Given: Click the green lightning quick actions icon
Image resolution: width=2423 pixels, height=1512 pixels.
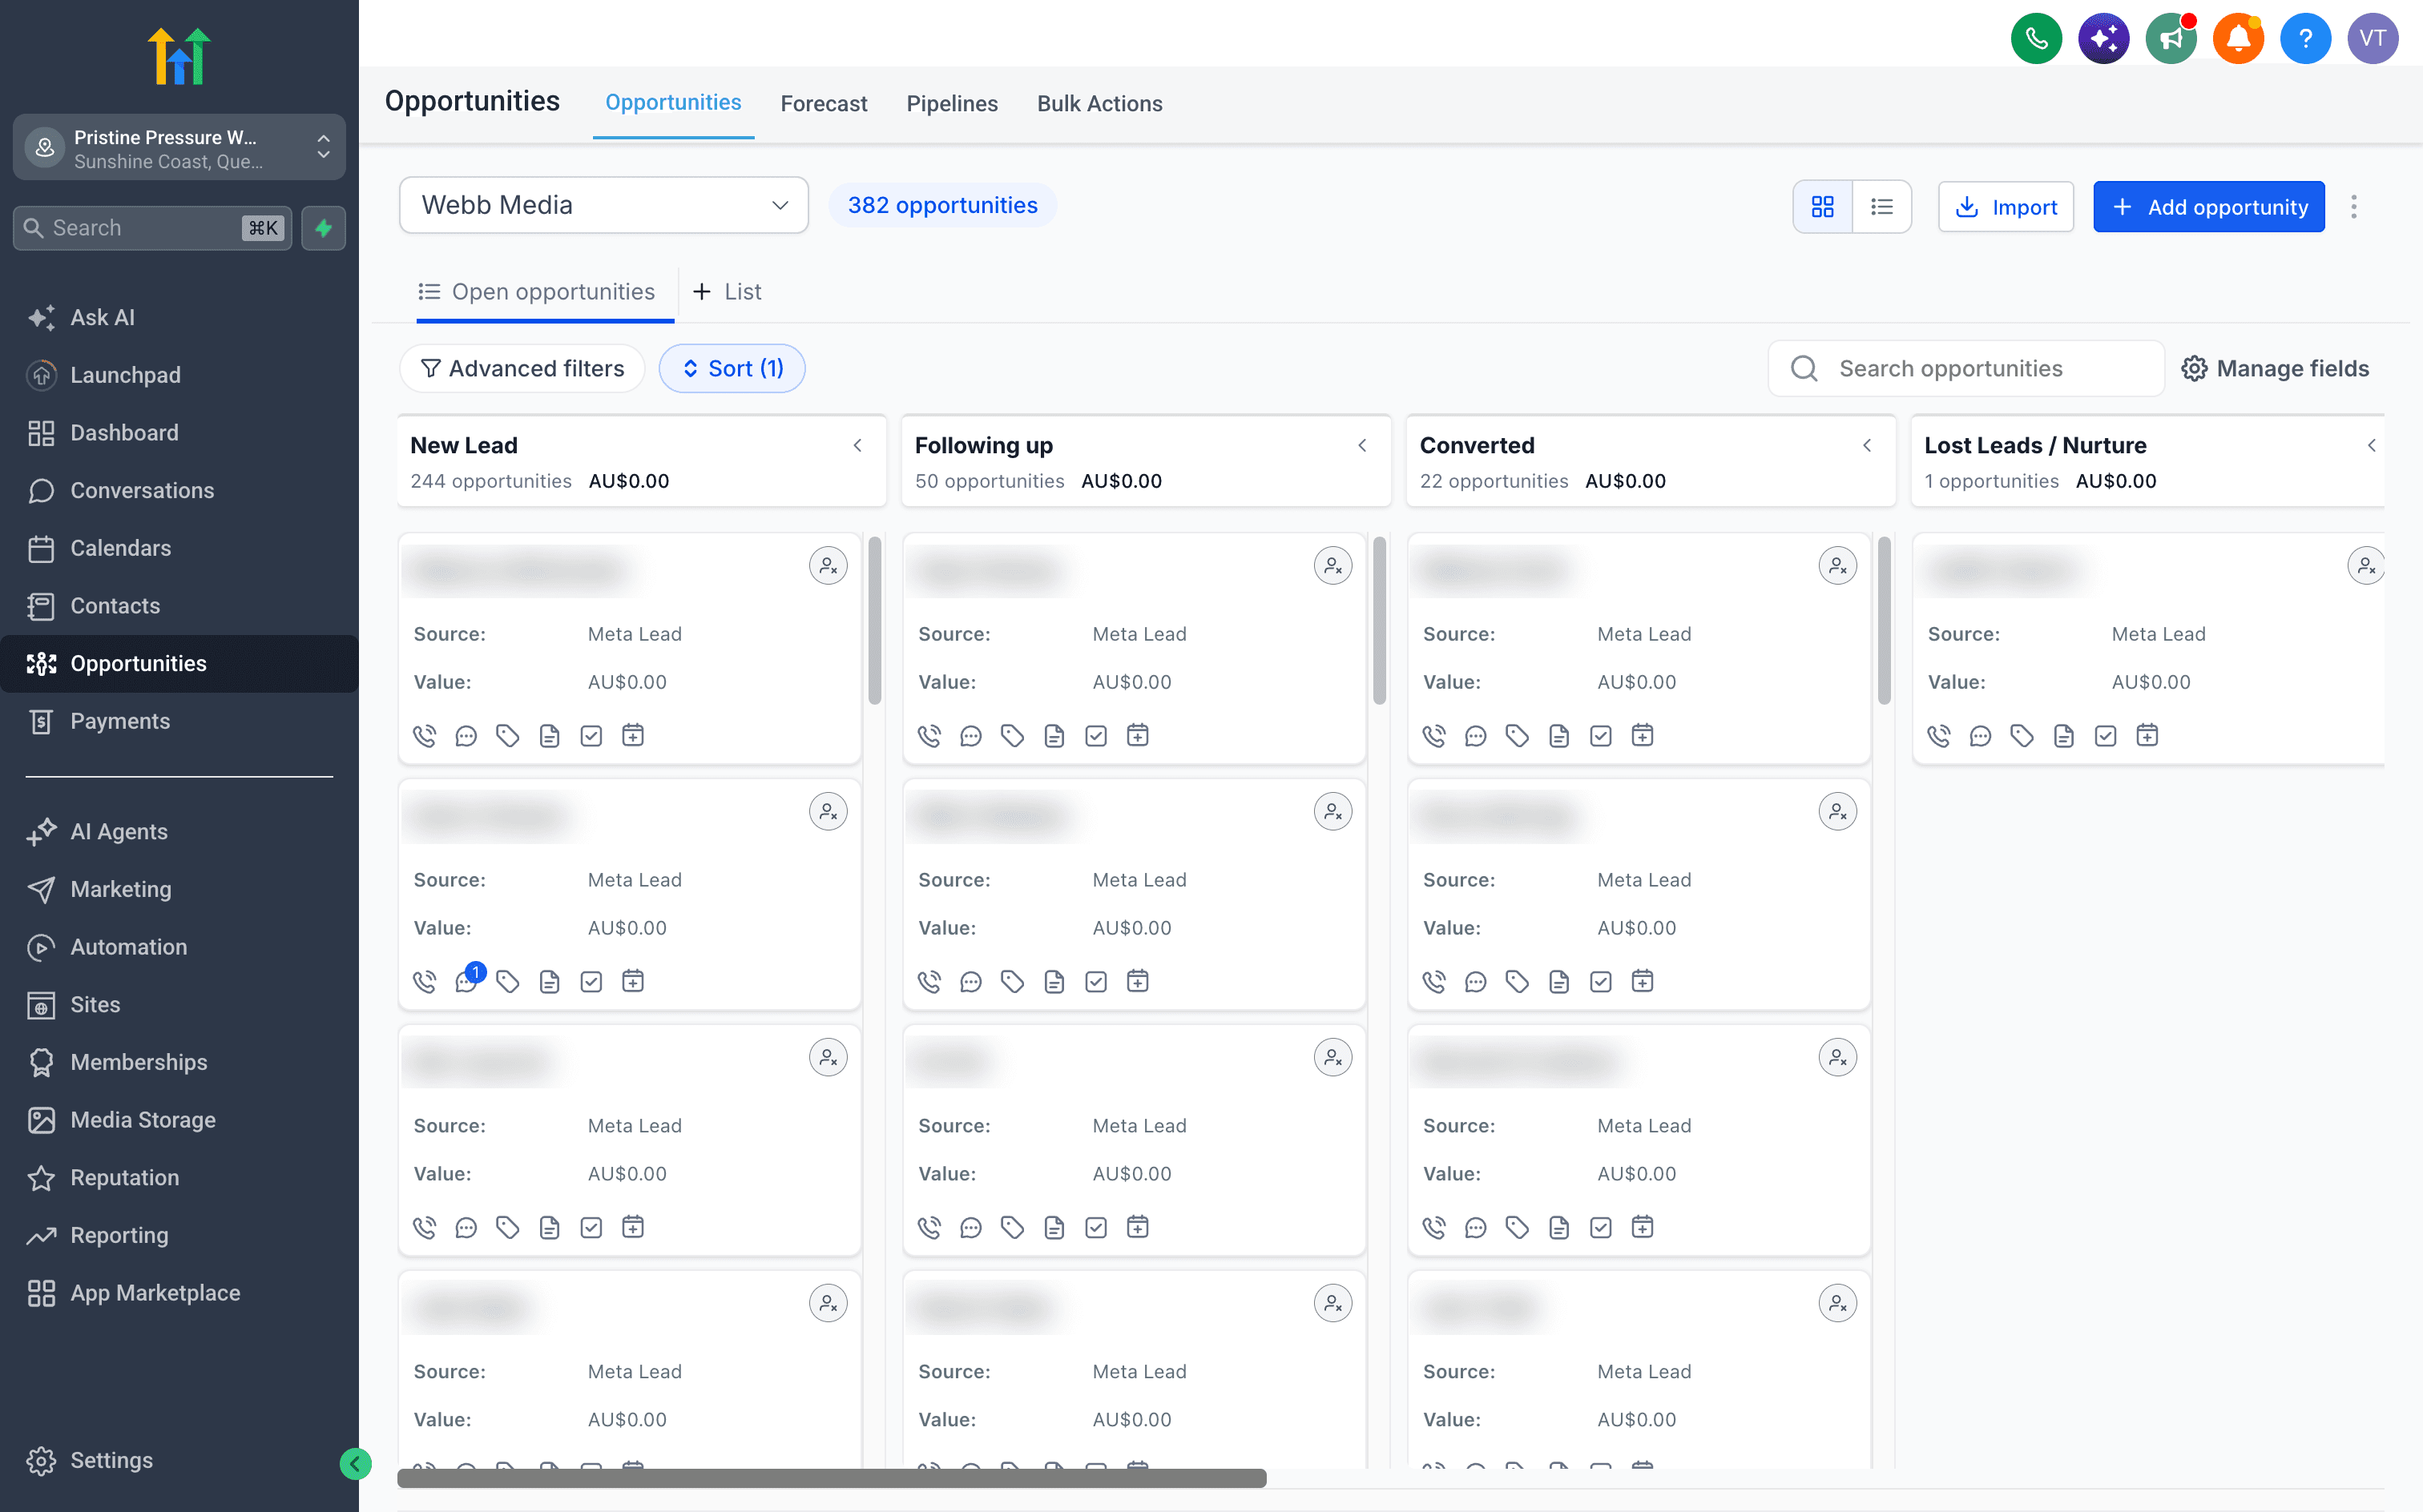Looking at the screenshot, I should coord(323,228).
